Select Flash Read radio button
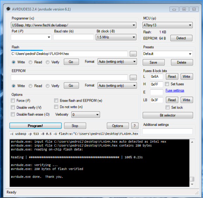Screen dimensions: 203x198 click(x=31, y=62)
